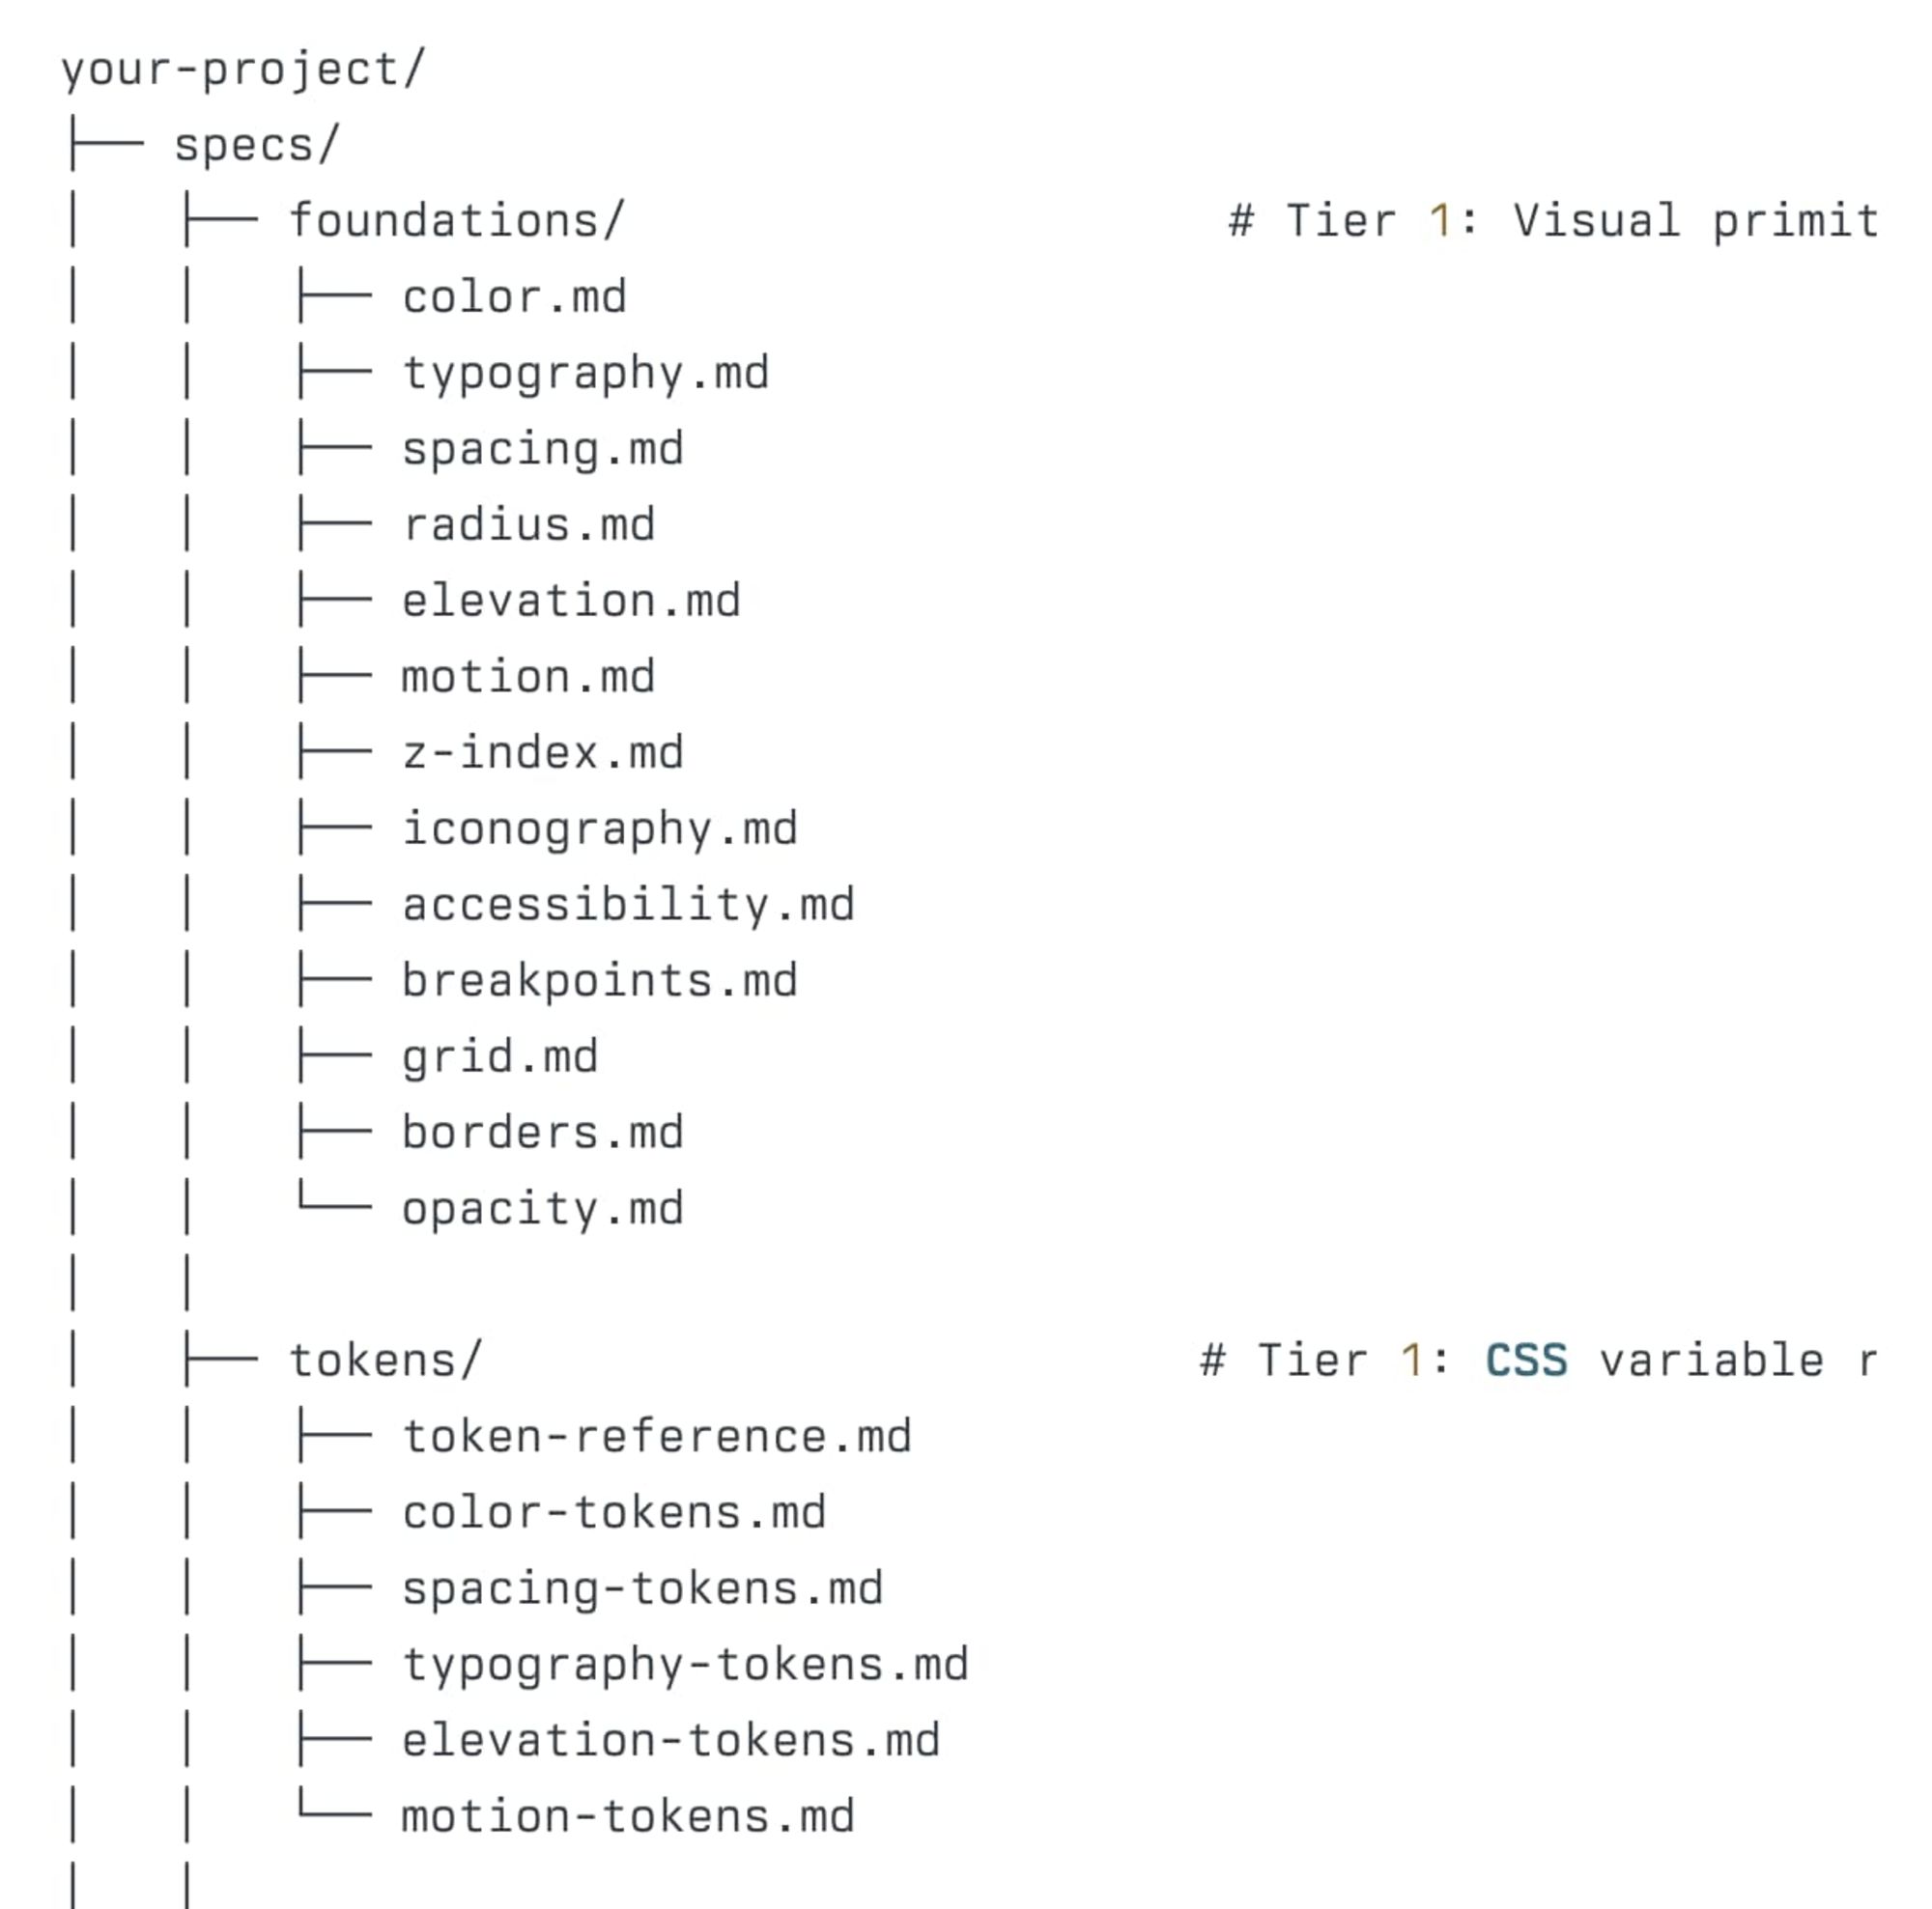Click the Tier 1 Visual primitives comment
The height and width of the screenshot is (1909, 1932).
[1554, 221]
